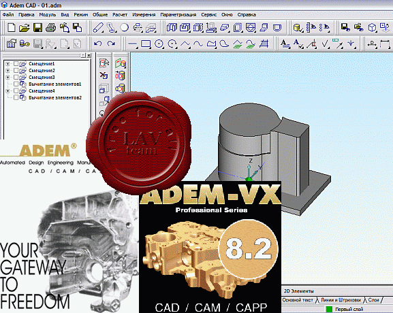Screen dimensions: 393x313
Task: Open the Справка menu
Action: click(247, 14)
